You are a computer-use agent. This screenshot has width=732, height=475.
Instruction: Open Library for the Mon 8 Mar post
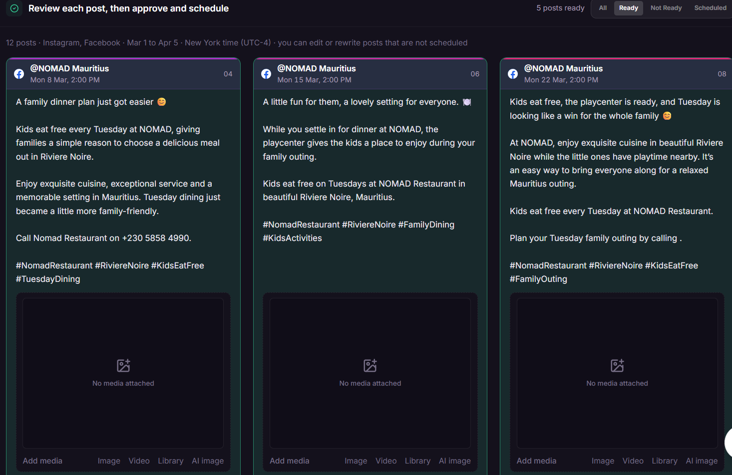point(171,461)
